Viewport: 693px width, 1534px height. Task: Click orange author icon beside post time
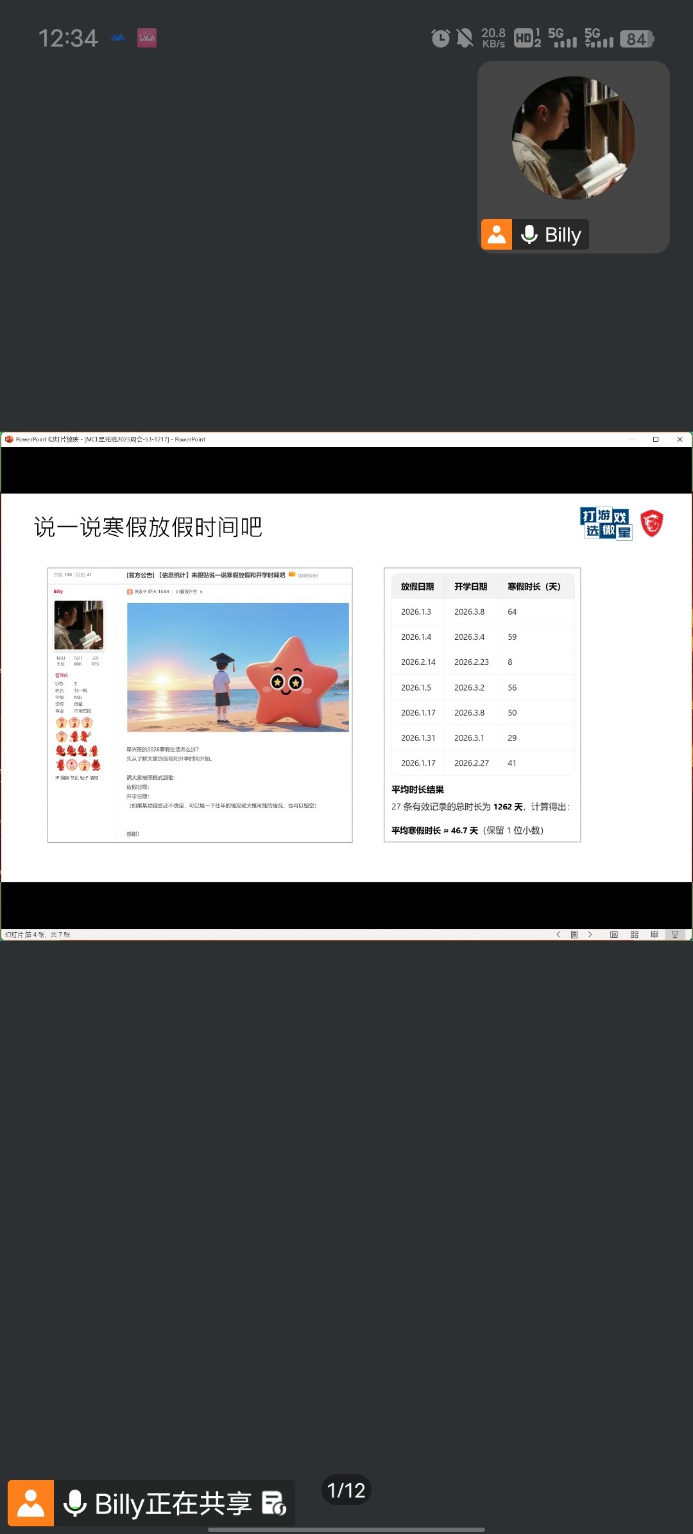click(x=130, y=592)
